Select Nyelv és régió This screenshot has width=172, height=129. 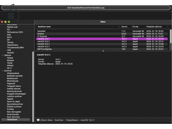click(x=13, y=102)
